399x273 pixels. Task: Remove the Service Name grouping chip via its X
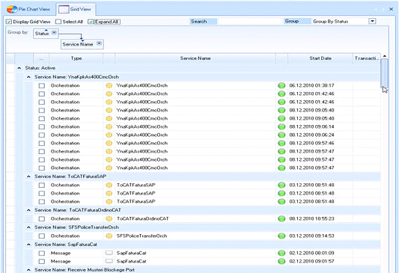99,43
